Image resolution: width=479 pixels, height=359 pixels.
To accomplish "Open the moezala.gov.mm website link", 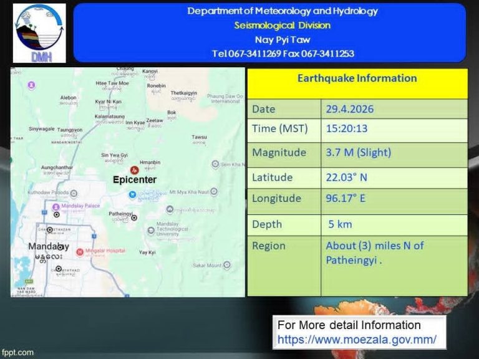I will click(x=357, y=340).
